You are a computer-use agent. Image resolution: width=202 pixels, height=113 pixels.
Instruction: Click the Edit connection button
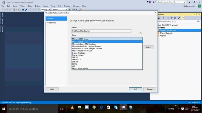pos(149,47)
